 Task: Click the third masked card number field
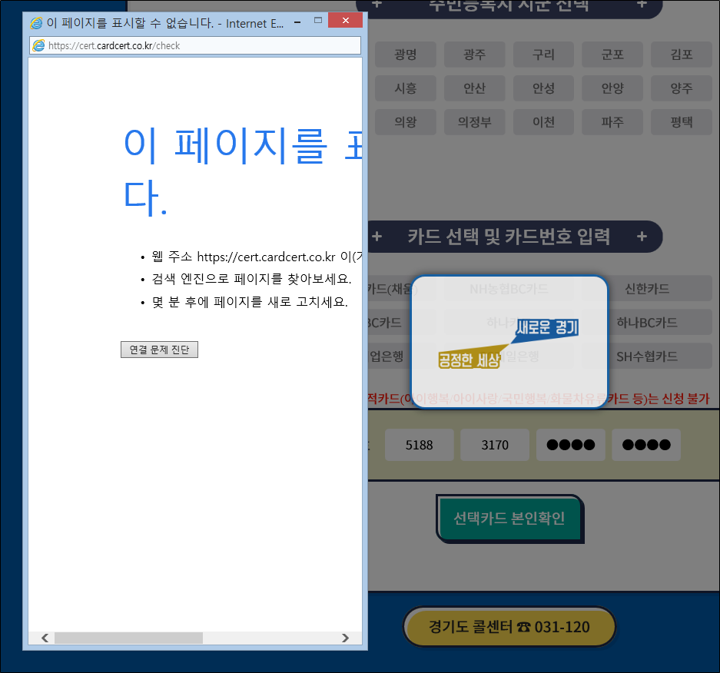(x=571, y=445)
